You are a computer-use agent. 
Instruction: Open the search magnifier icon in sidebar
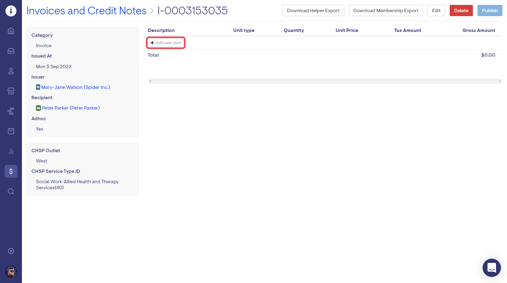(x=11, y=191)
